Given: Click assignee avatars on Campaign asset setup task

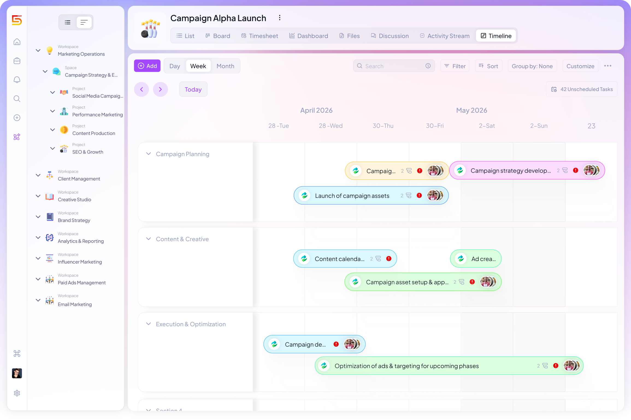Looking at the screenshot, I should pos(488,282).
